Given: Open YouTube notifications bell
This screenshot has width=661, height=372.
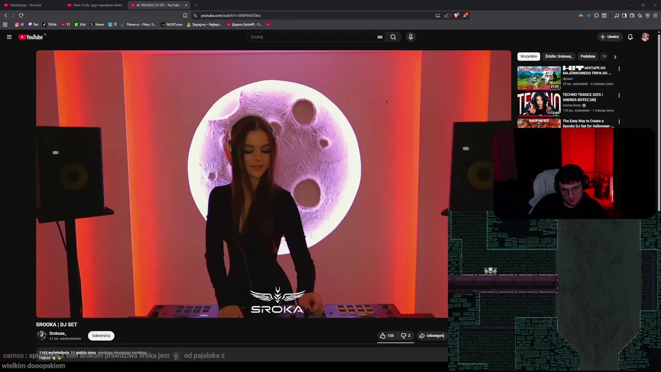Looking at the screenshot, I should coord(630,37).
